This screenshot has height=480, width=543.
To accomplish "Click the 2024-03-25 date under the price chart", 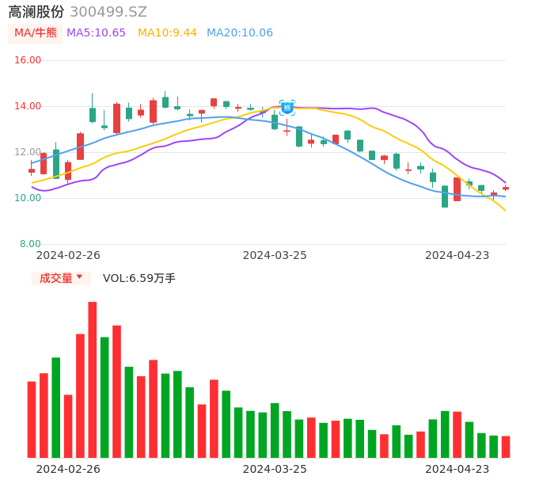I will tap(275, 255).
